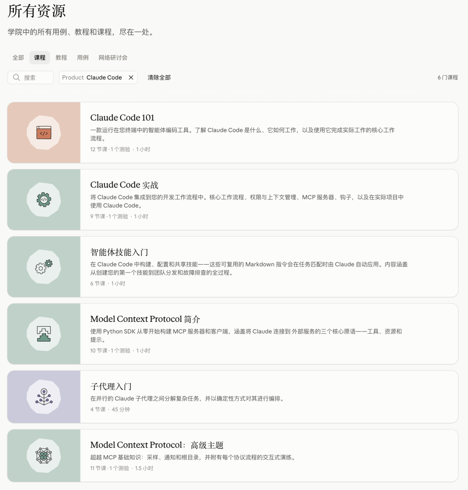Open the 子代理入门 course title
This screenshot has height=490, width=468.
(x=111, y=386)
